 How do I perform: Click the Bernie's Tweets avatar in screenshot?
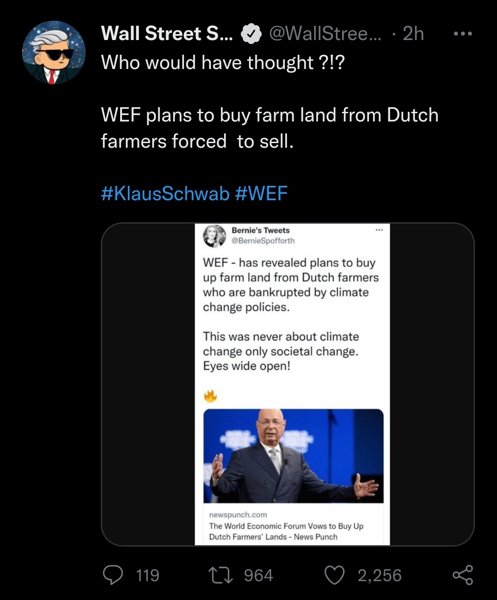[214, 236]
